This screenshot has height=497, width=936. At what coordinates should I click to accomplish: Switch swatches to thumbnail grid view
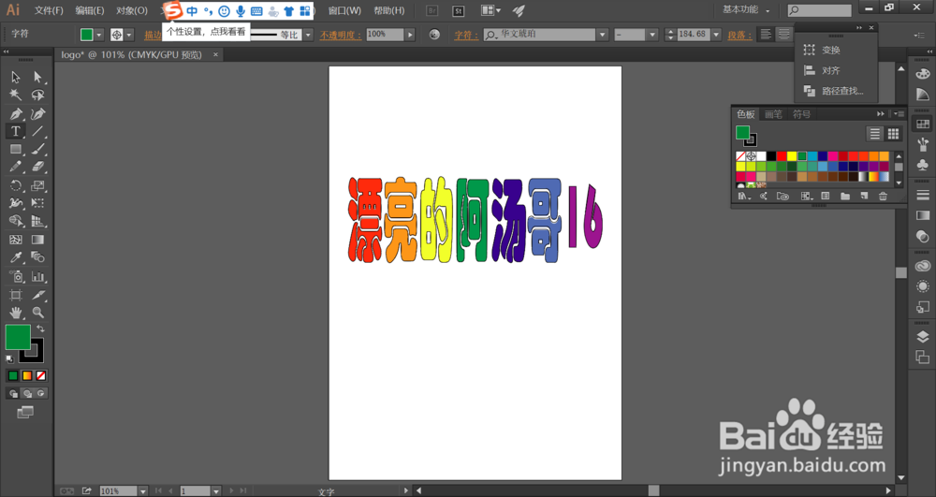pos(893,134)
